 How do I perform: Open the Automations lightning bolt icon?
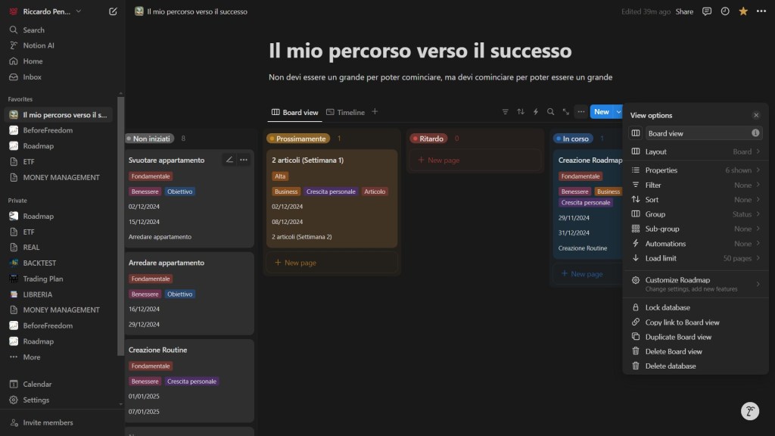536,111
